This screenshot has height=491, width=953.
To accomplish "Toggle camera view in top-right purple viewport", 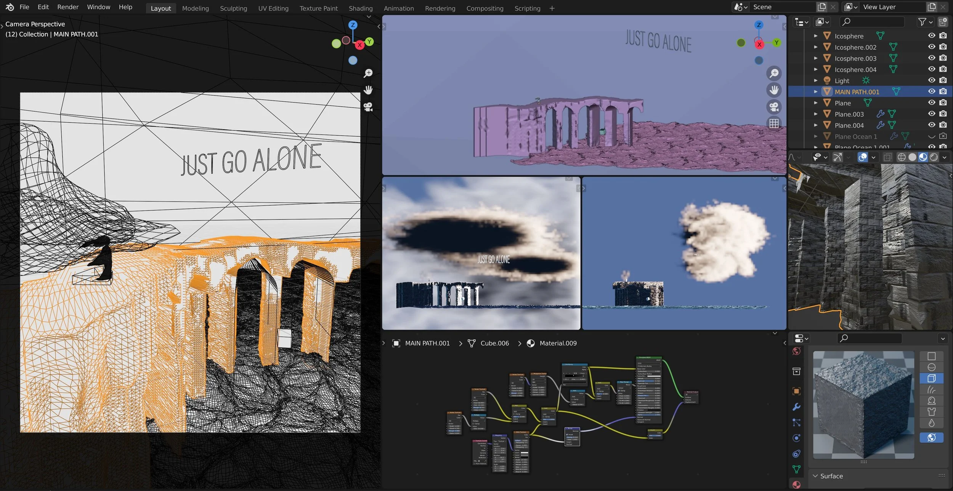I will point(774,107).
